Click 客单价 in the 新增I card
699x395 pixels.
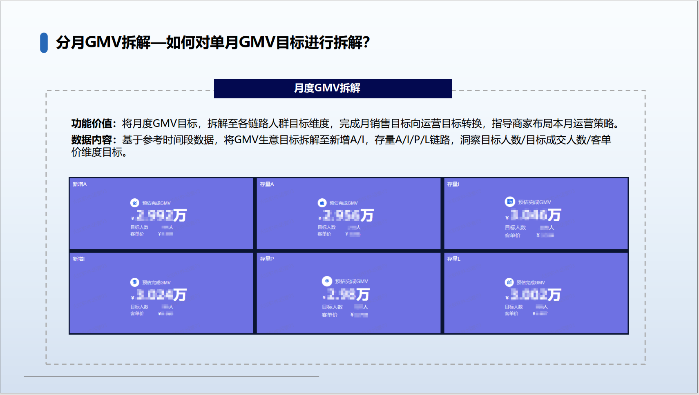[137, 314]
